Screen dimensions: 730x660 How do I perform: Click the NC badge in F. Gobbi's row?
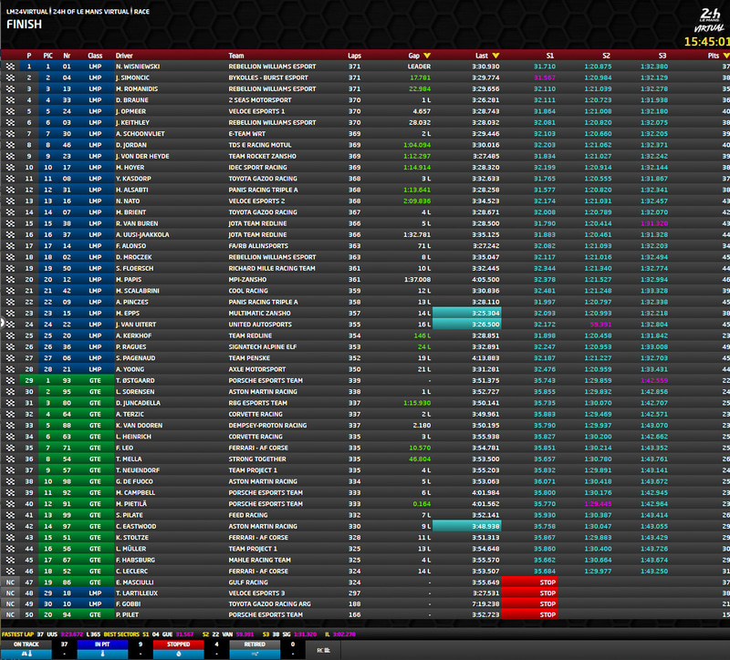[10, 603]
